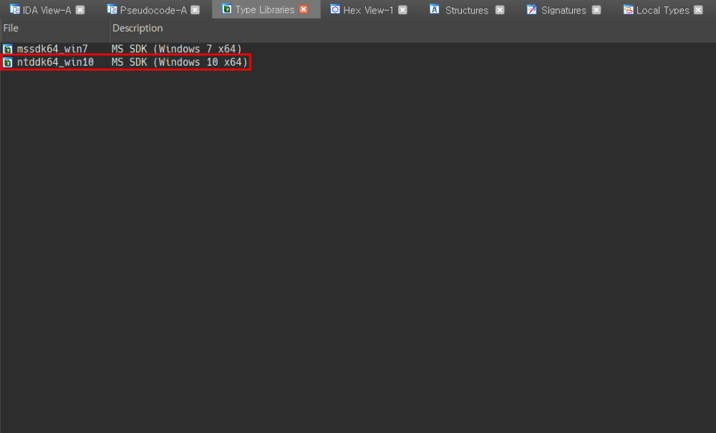This screenshot has width=716, height=433.
Task: Click the Pseudocode-A tab icon
Action: coord(112,9)
